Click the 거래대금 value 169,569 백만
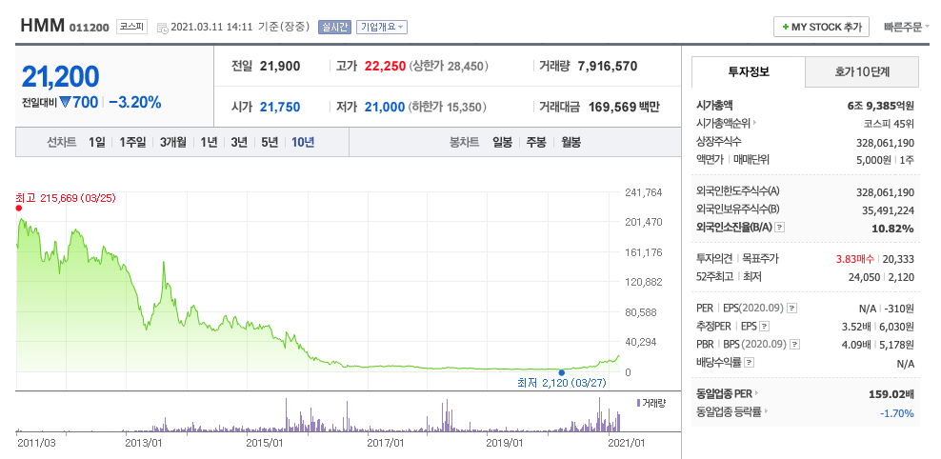The height and width of the screenshot is (459, 941). point(624,107)
